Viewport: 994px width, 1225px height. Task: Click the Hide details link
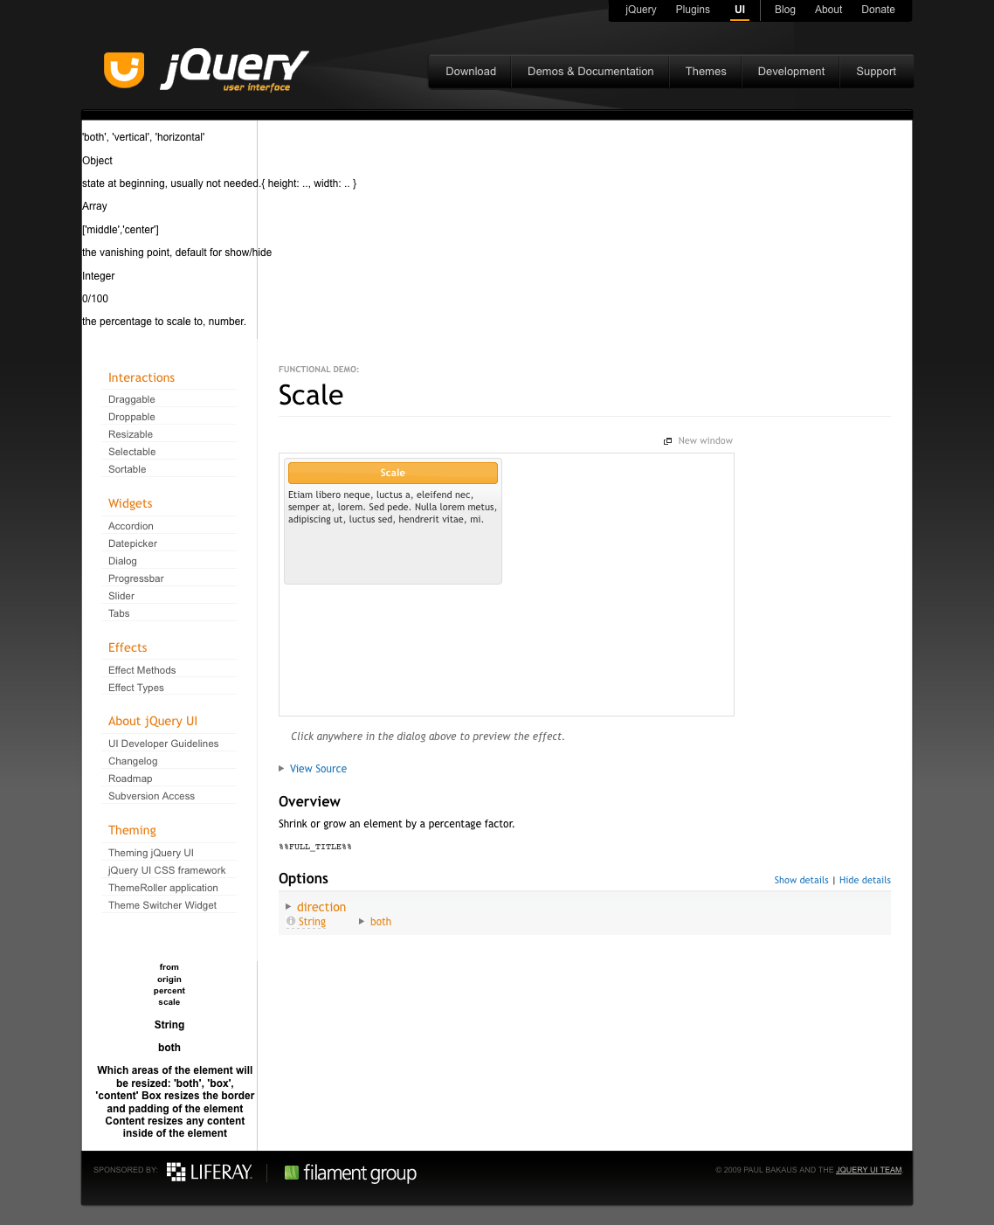pyautogui.click(x=865, y=880)
